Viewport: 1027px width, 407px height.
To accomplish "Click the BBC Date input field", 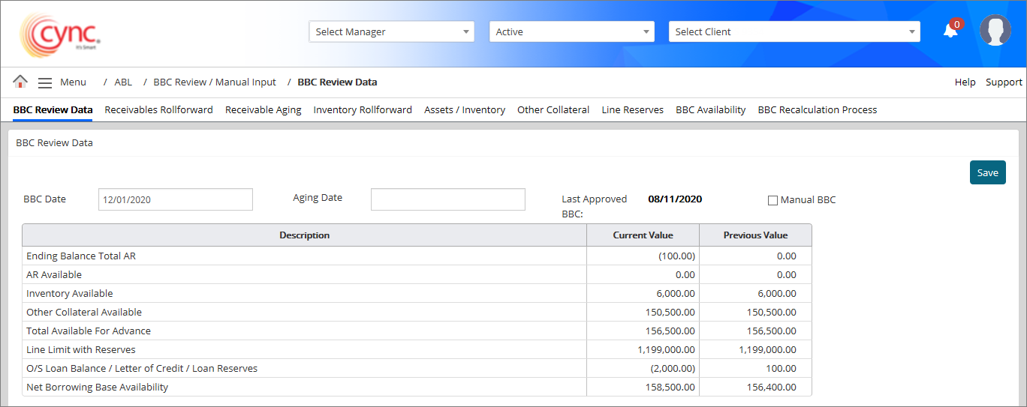I will point(175,199).
